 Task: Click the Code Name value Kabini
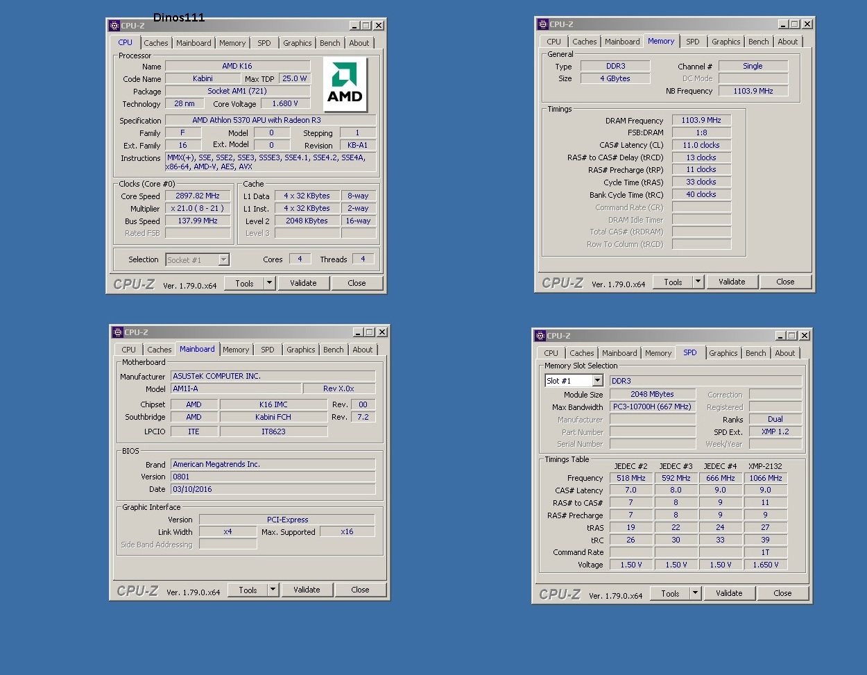tap(203, 78)
